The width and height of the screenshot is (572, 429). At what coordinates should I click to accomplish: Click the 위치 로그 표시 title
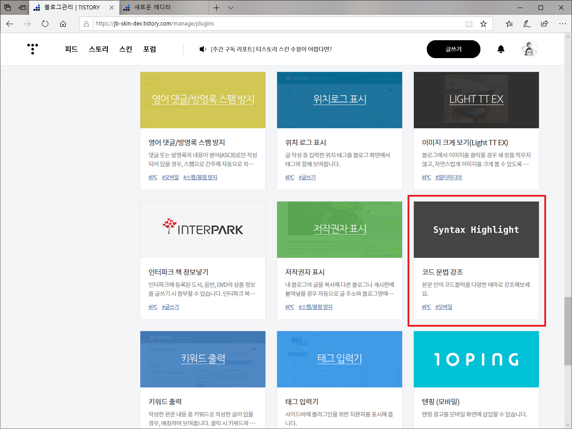(x=306, y=143)
